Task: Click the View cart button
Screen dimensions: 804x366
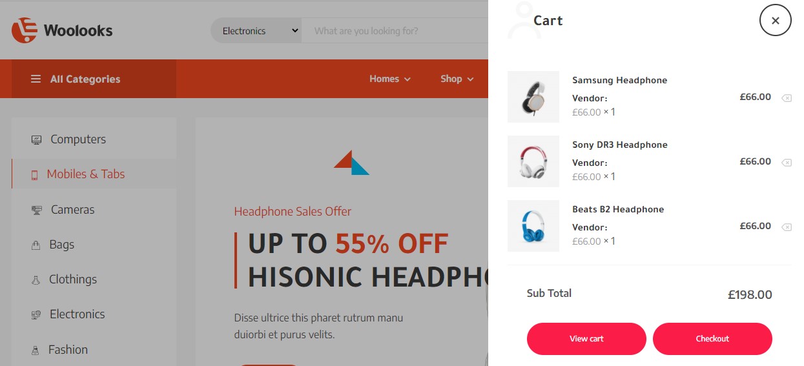Action: click(586, 339)
